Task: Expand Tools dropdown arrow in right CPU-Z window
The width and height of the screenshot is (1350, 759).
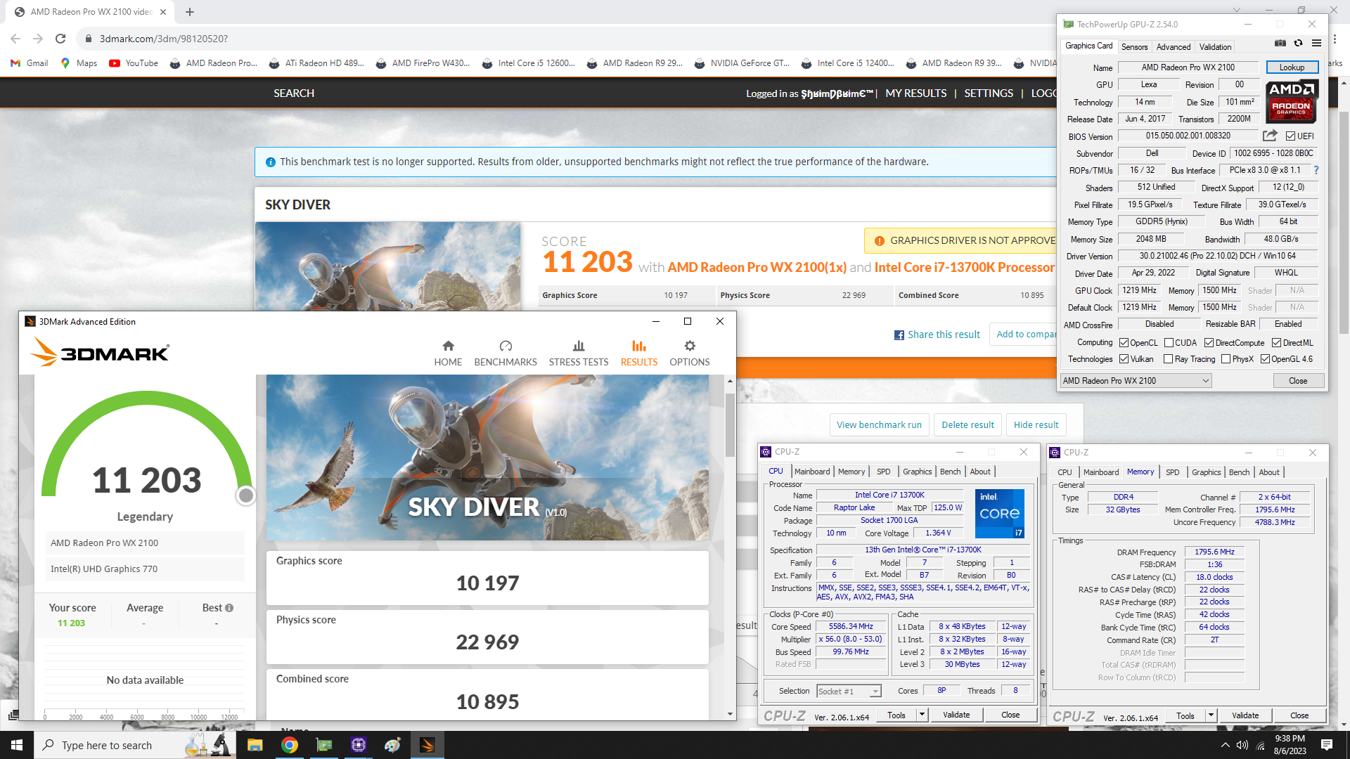Action: [1211, 715]
